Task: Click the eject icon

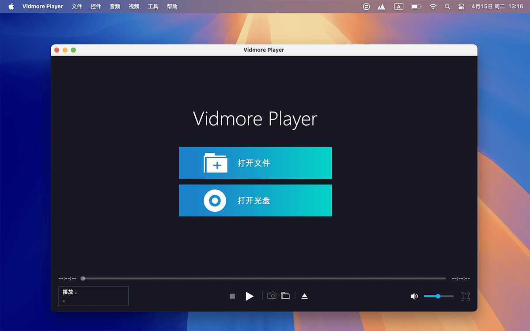Action: coord(304,296)
